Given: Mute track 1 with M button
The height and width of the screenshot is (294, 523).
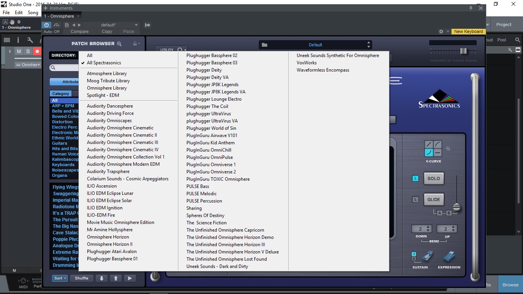Looking at the screenshot, I should (19, 51).
